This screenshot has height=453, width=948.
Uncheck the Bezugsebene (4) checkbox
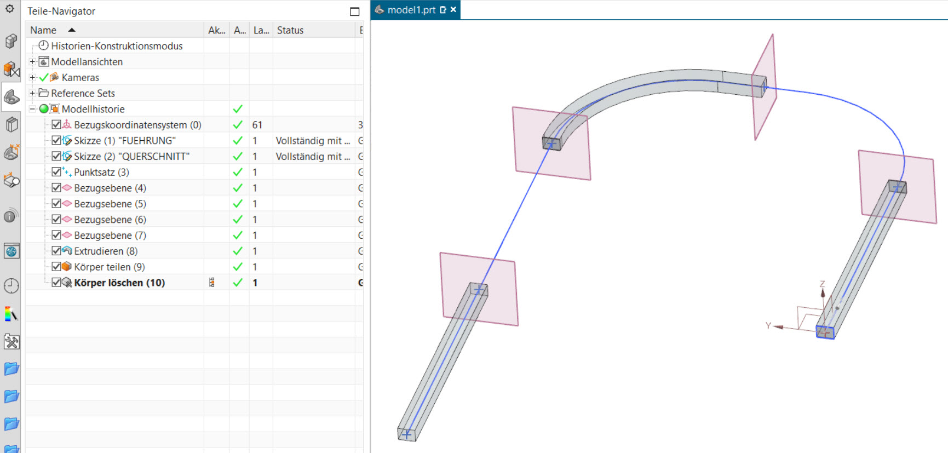56,188
